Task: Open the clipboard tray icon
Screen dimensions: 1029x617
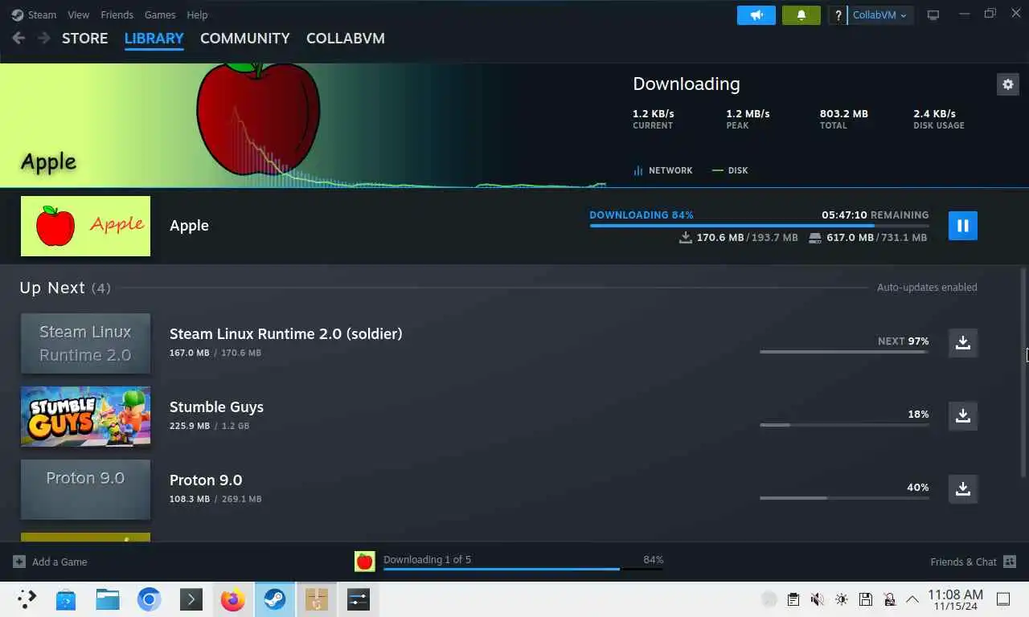Action: pos(793,599)
